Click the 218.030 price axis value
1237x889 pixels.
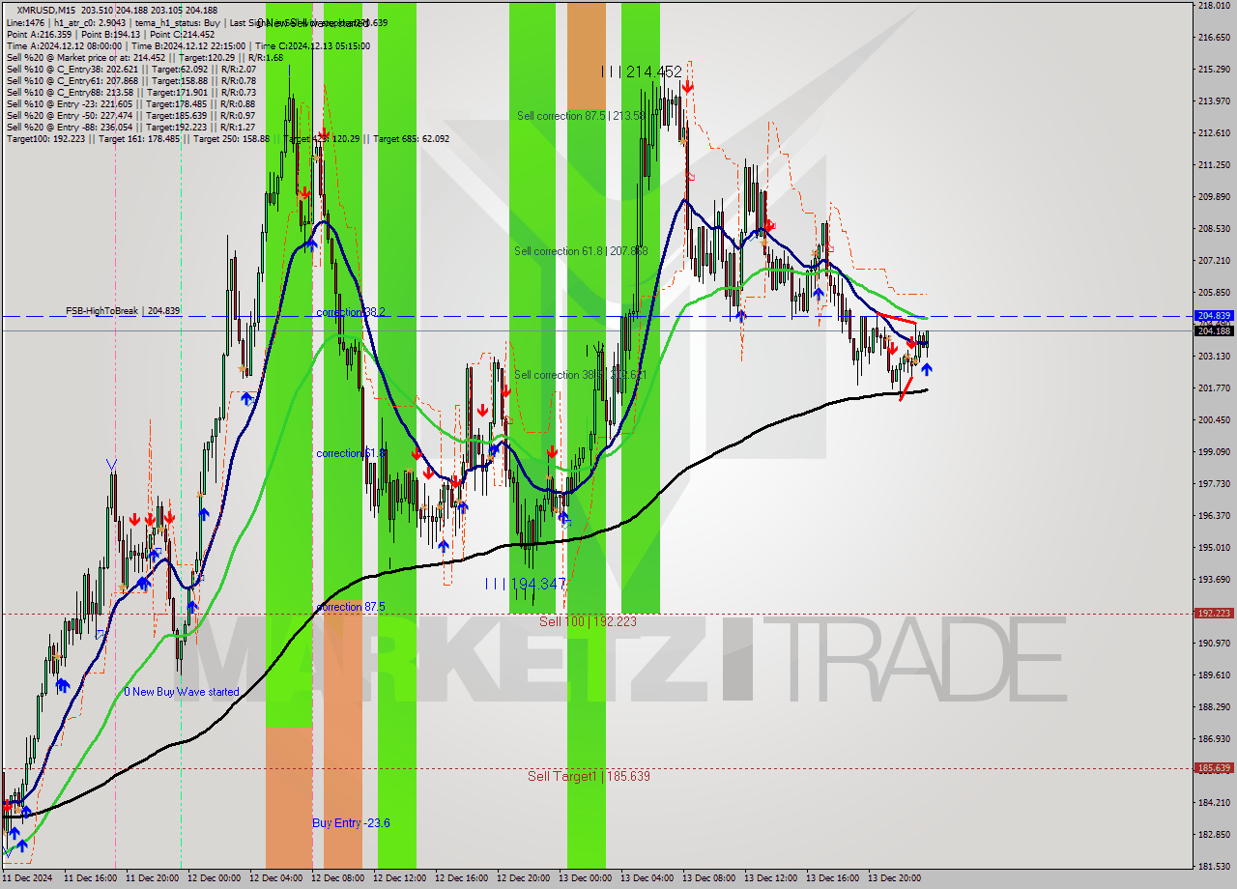[1213, 6]
